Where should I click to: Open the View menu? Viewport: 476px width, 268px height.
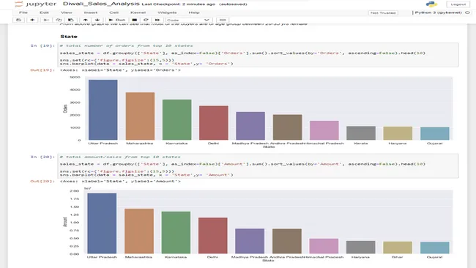(66, 12)
